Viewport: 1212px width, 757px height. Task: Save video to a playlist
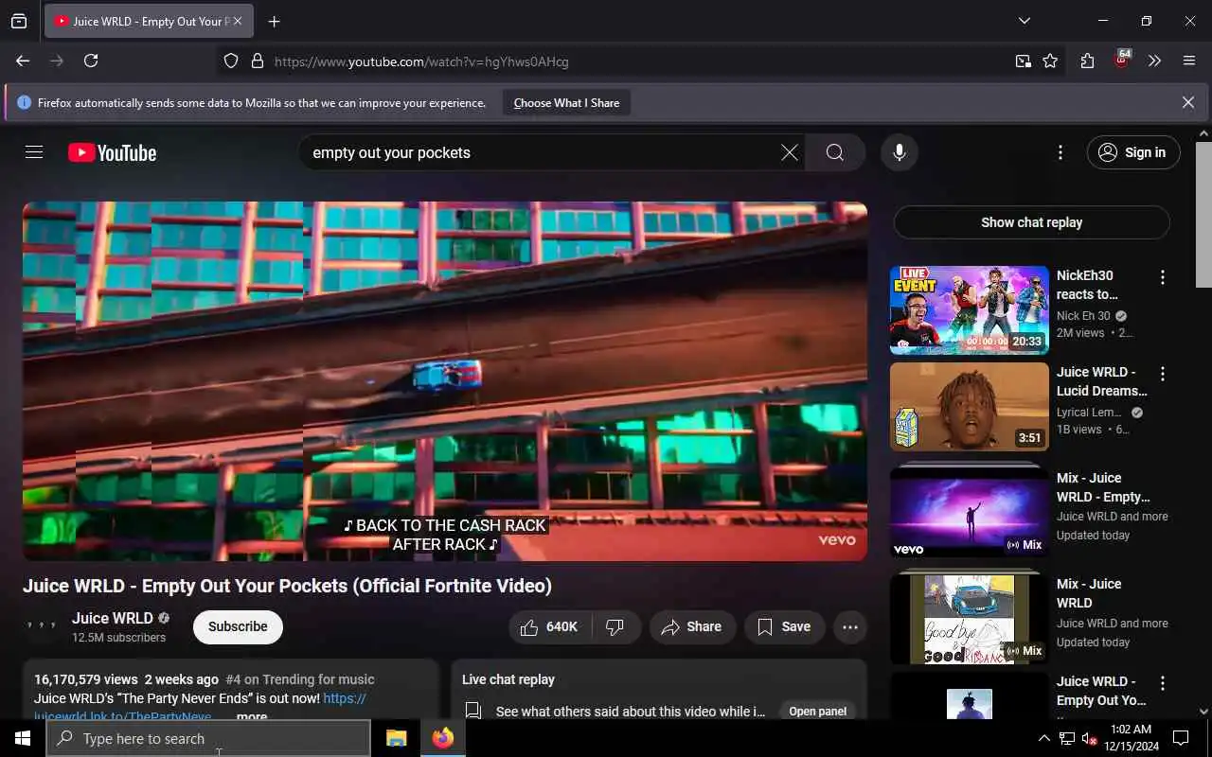784,626
